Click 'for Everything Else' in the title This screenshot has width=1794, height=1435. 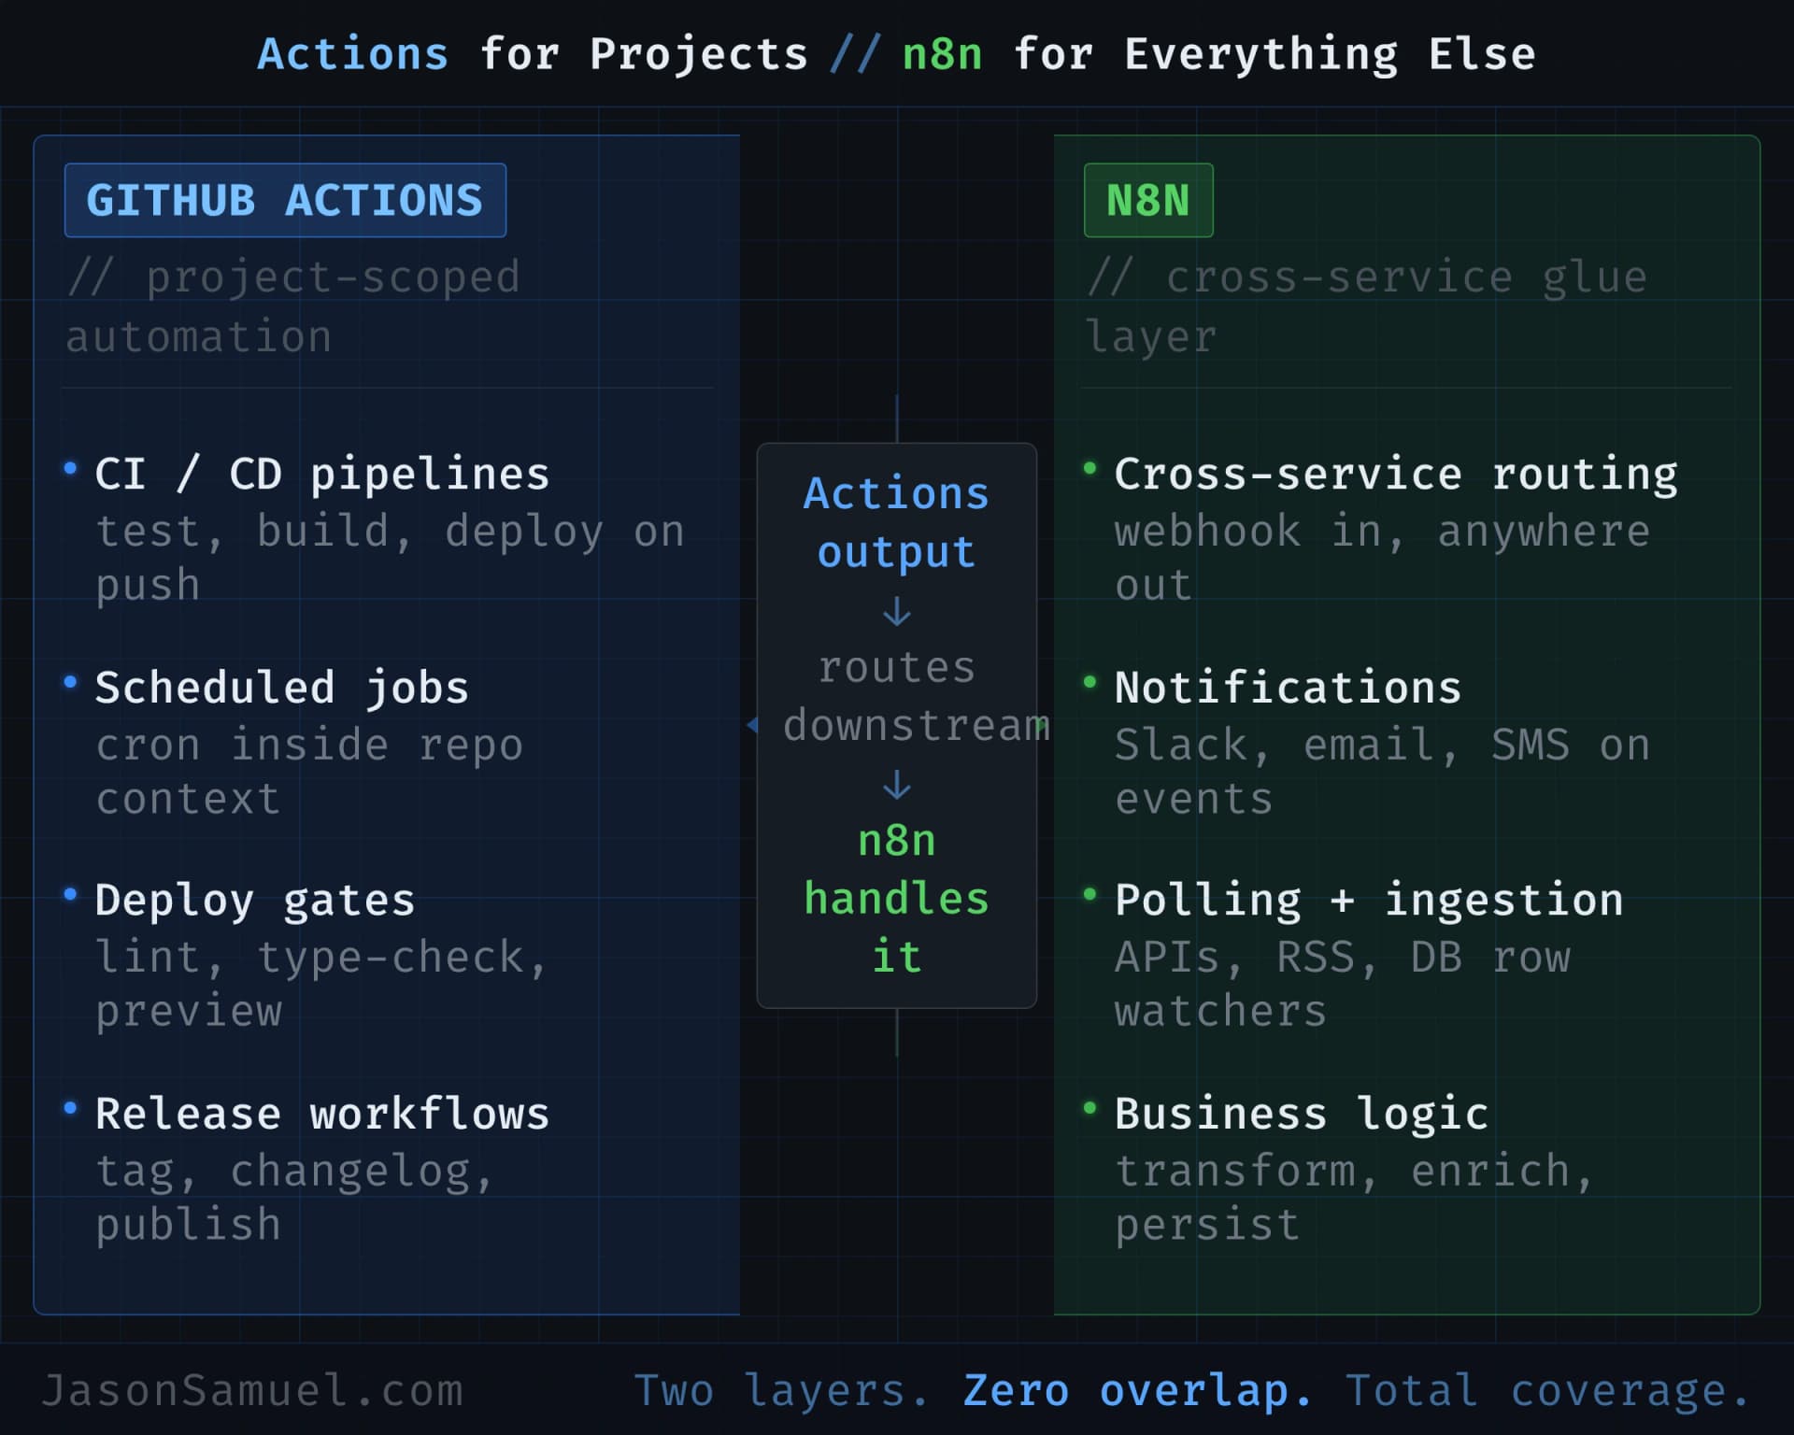point(1274,55)
